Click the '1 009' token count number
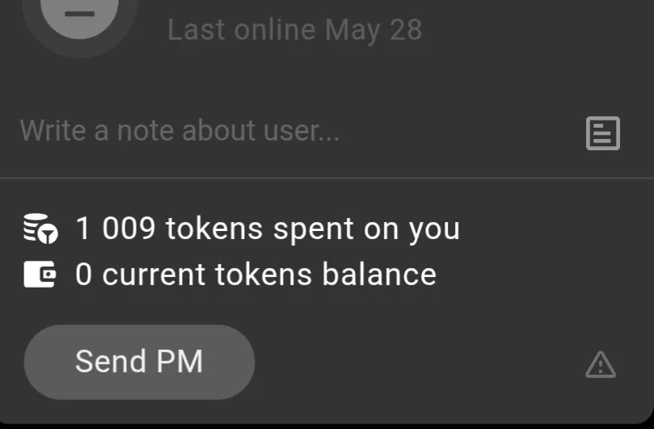Viewport: 654px width, 429px height. 116,229
